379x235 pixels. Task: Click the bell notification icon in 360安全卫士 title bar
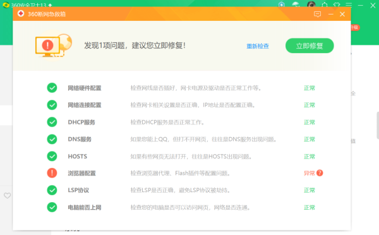[325, 5]
